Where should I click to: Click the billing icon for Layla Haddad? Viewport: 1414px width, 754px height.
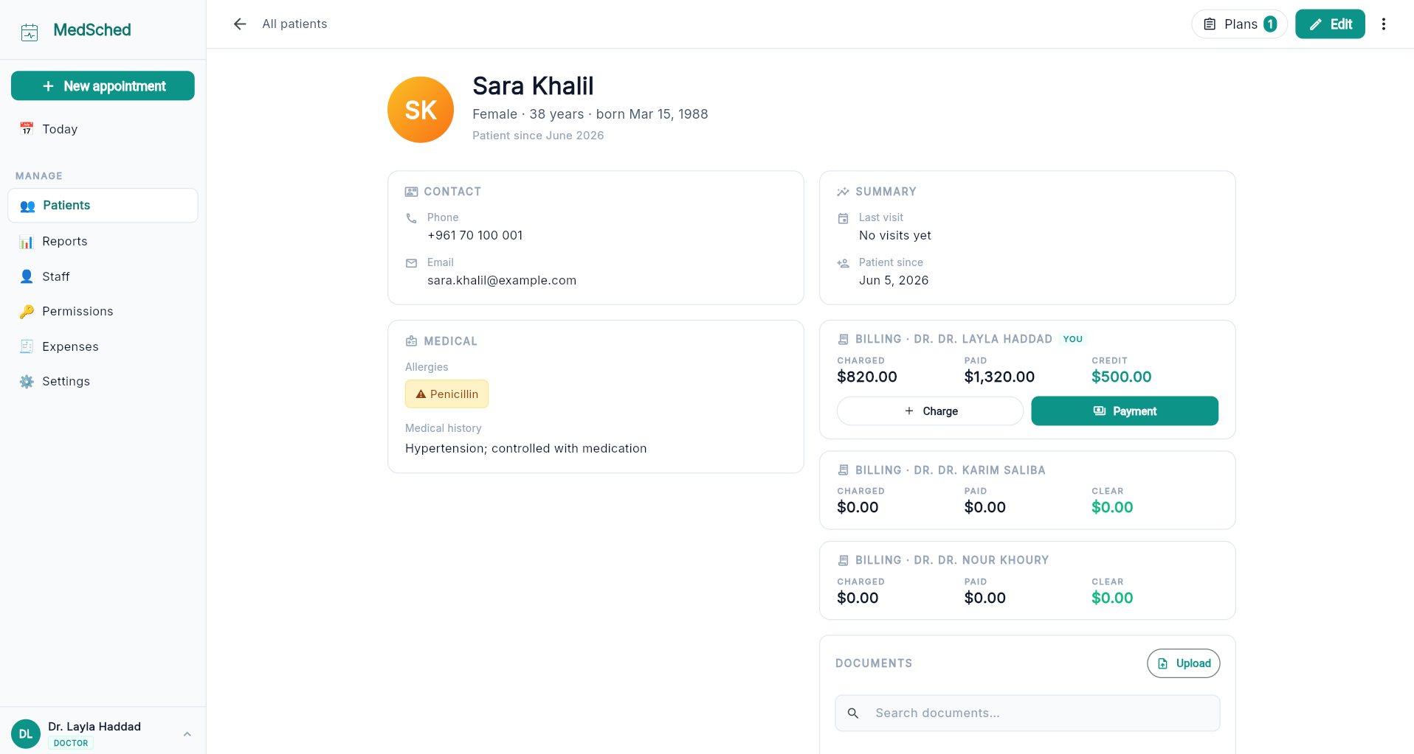pos(843,339)
